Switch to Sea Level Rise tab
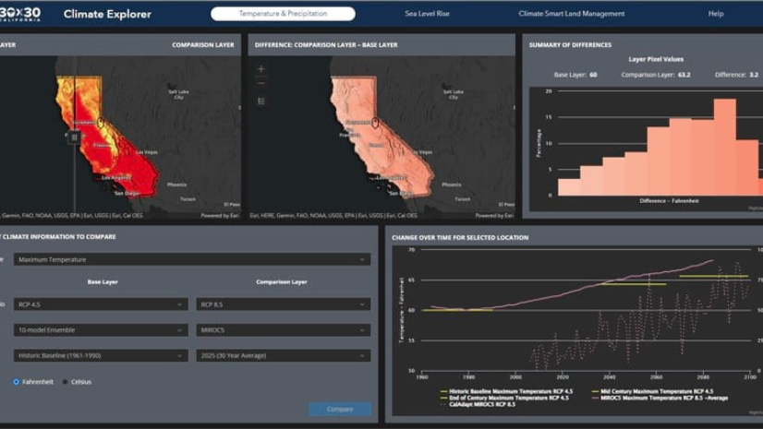This screenshot has height=429, width=763. (427, 14)
